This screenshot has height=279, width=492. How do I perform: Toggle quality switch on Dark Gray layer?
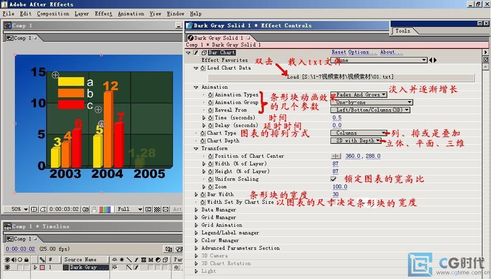pos(129,267)
